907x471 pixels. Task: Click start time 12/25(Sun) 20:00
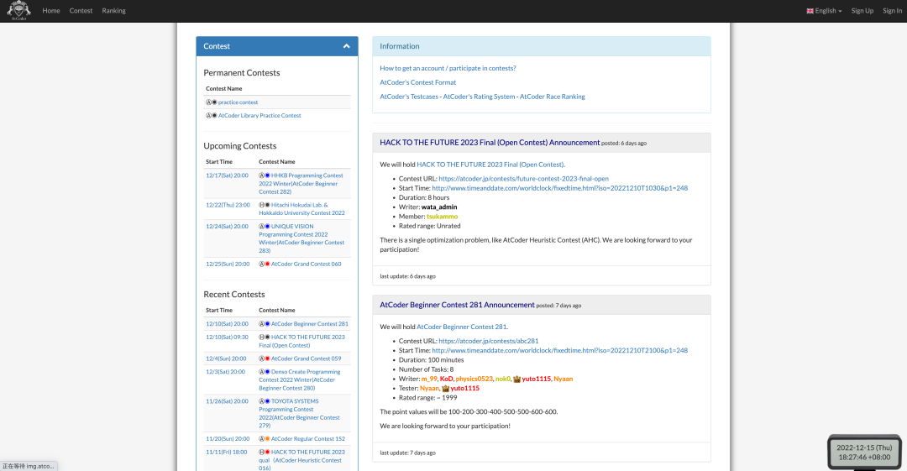[228, 264]
